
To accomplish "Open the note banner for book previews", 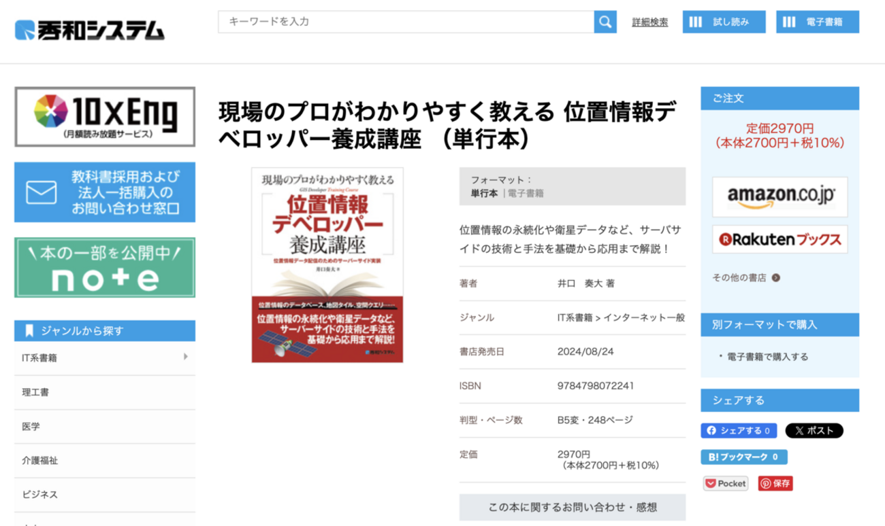I will pyautogui.click(x=103, y=266).
